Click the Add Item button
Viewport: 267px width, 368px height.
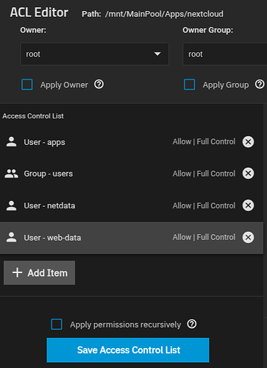pos(39,273)
